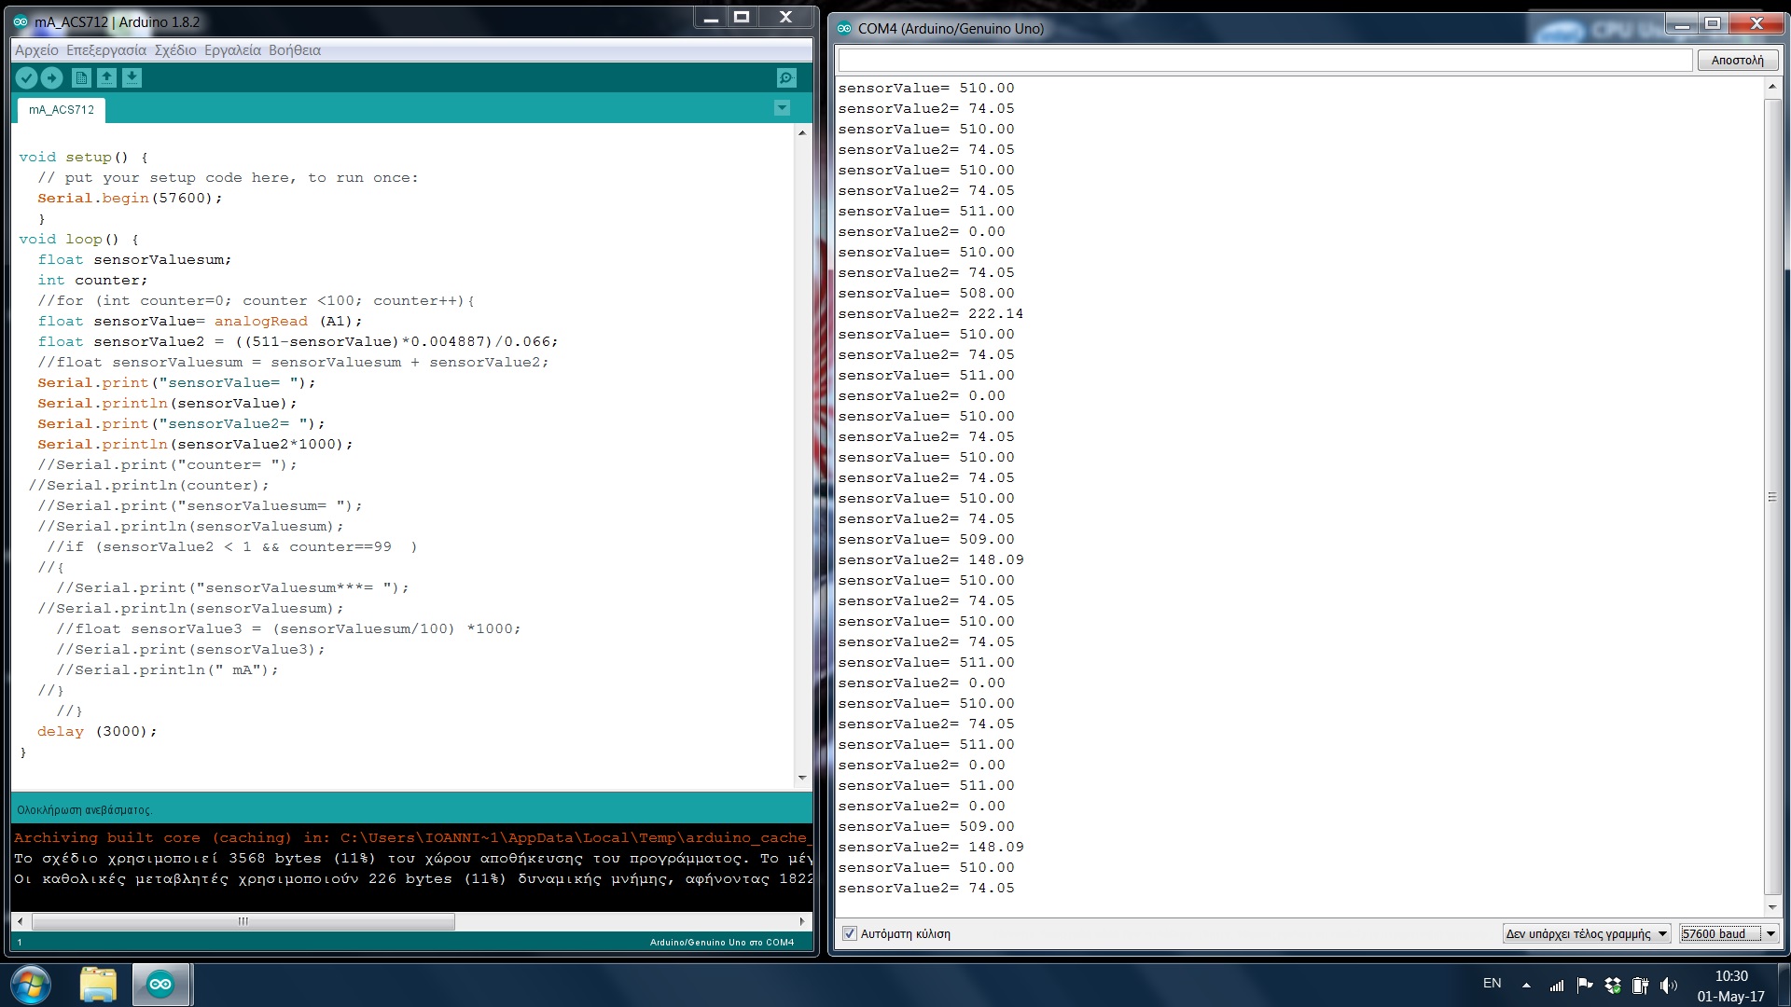Open the Εργαλεία menu
This screenshot has height=1007, width=1791.
click(x=232, y=50)
